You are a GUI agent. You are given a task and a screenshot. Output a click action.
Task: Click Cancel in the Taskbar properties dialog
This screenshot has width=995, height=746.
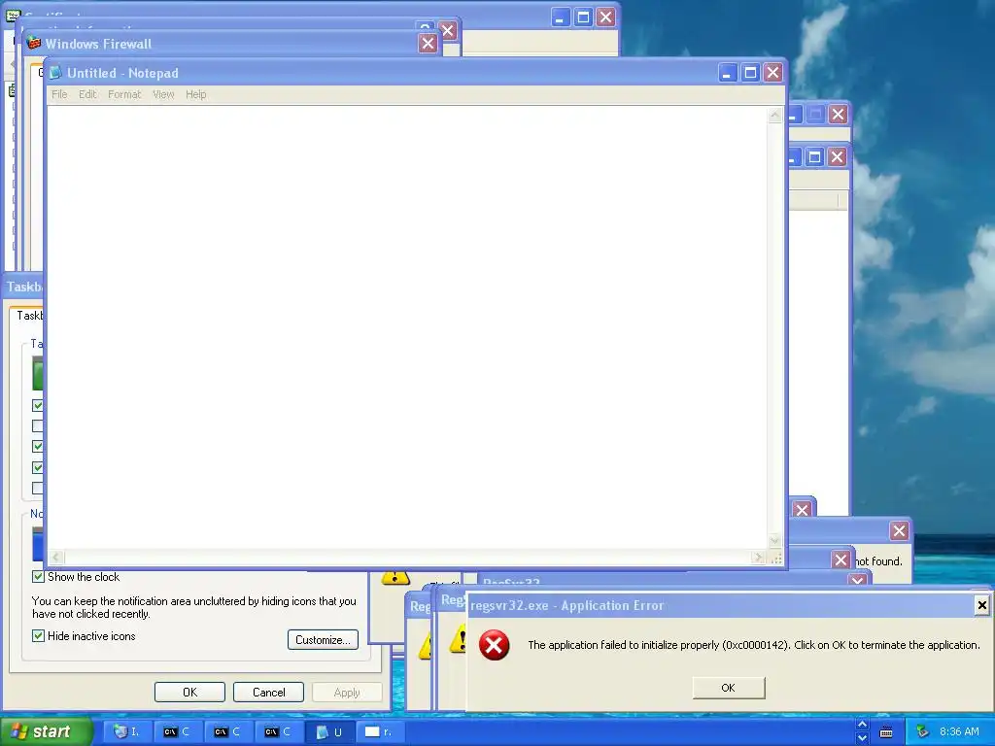click(268, 692)
